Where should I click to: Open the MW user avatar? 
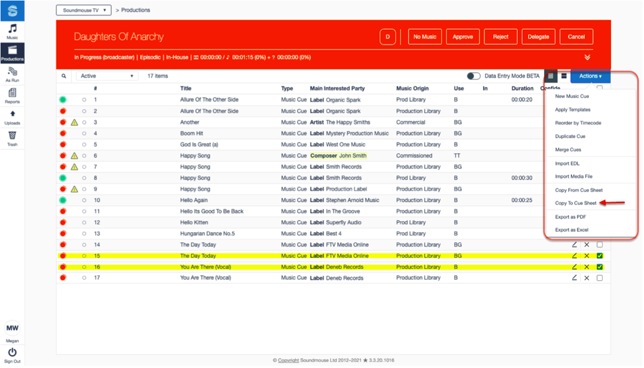[12, 328]
